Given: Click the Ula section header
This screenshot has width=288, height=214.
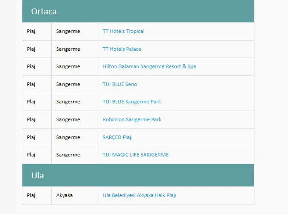Looking at the screenshot, I should coord(37,175).
